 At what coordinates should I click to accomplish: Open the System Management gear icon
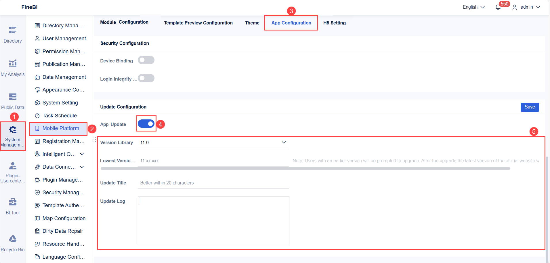(13, 130)
